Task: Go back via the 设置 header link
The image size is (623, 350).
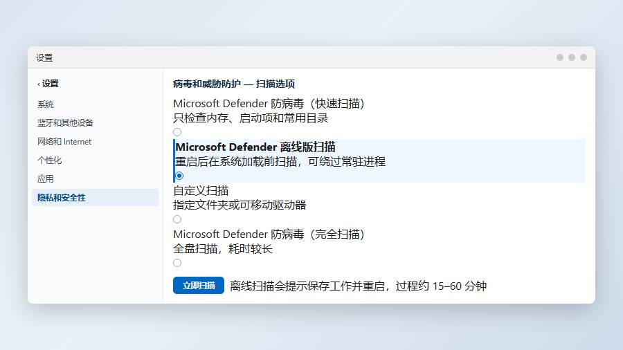Action: pyautogui.click(x=48, y=84)
